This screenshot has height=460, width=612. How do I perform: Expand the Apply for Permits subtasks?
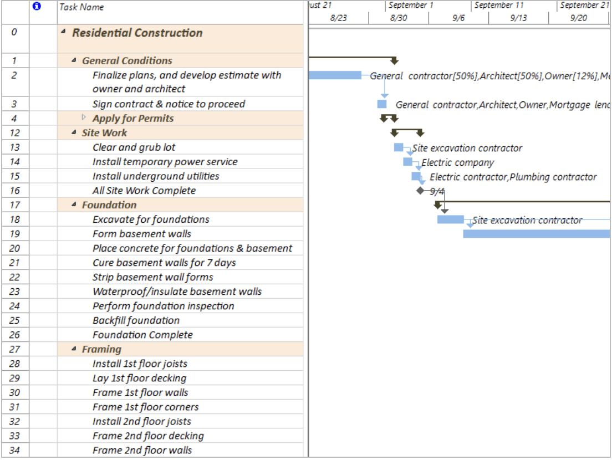coord(83,117)
